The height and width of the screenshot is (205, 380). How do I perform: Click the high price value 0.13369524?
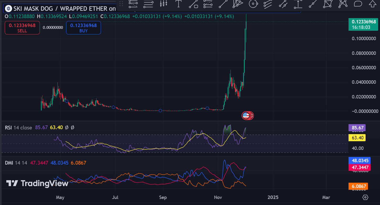tap(54, 16)
